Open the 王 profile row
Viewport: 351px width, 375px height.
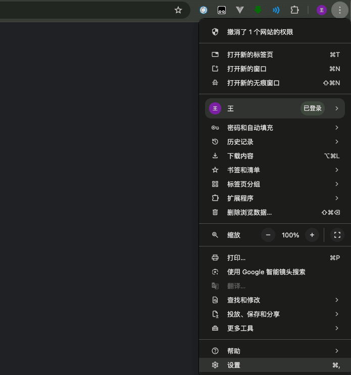pyautogui.click(x=275, y=108)
